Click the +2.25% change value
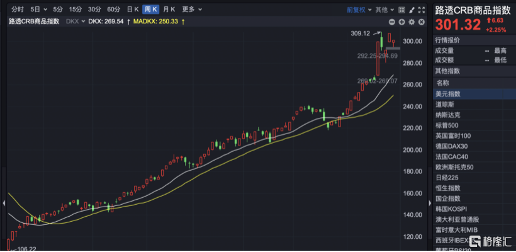 [496, 30]
